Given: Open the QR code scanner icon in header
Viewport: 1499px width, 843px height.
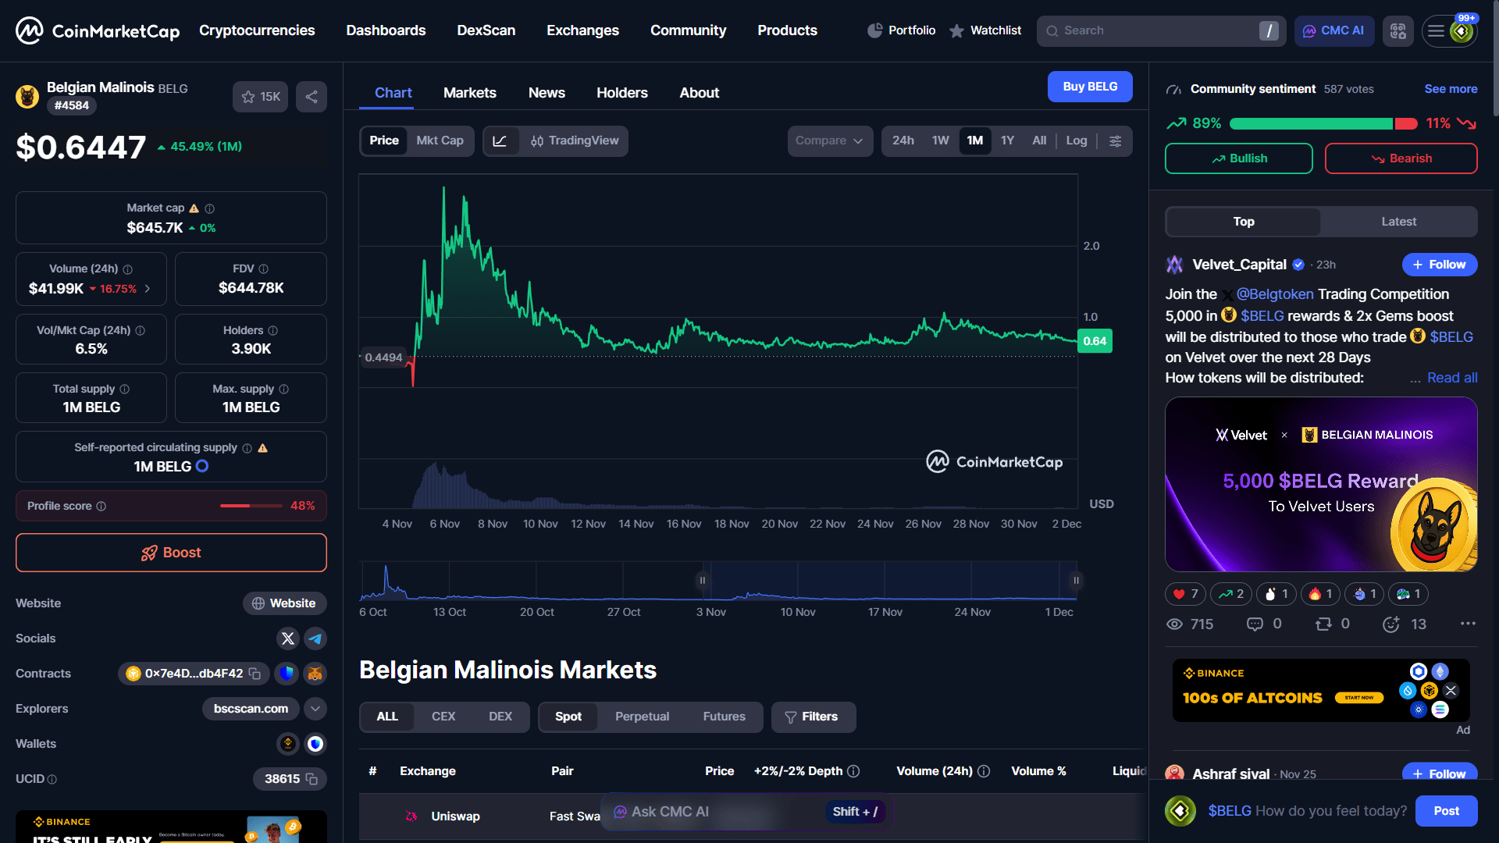Looking at the screenshot, I should (x=1398, y=31).
